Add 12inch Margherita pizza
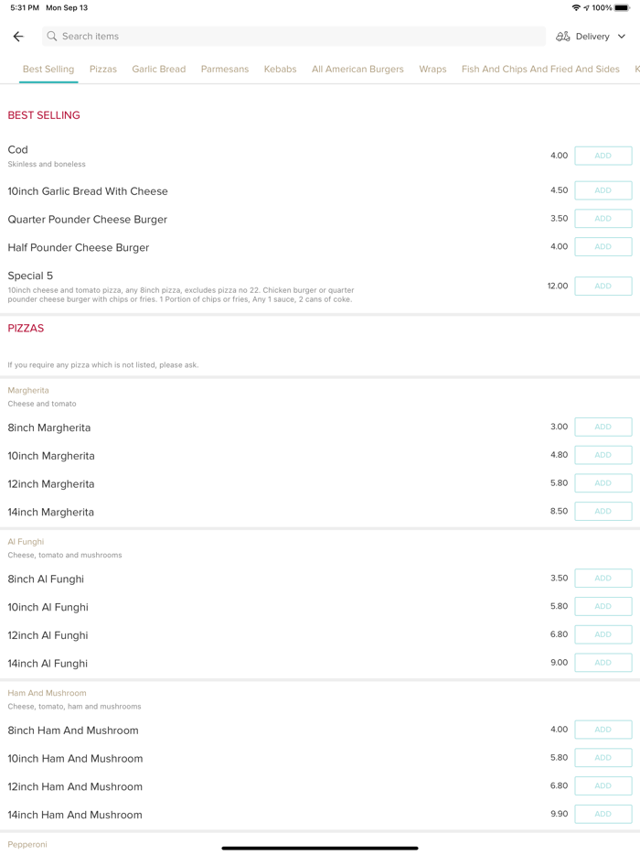The width and height of the screenshot is (640, 855). pos(603,483)
